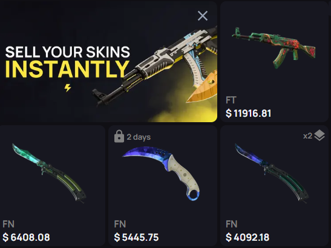Click the $ 11916.81 price
Image resolution: width=331 pixels, height=248 pixels.
pyautogui.click(x=248, y=113)
